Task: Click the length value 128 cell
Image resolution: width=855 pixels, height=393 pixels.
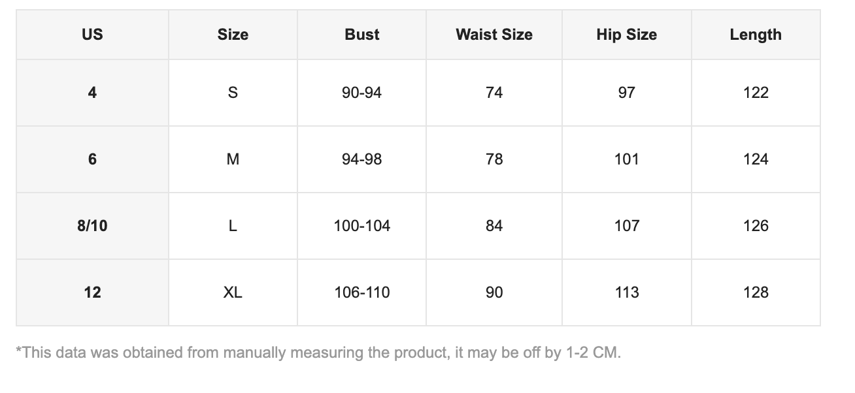Action: point(756,292)
